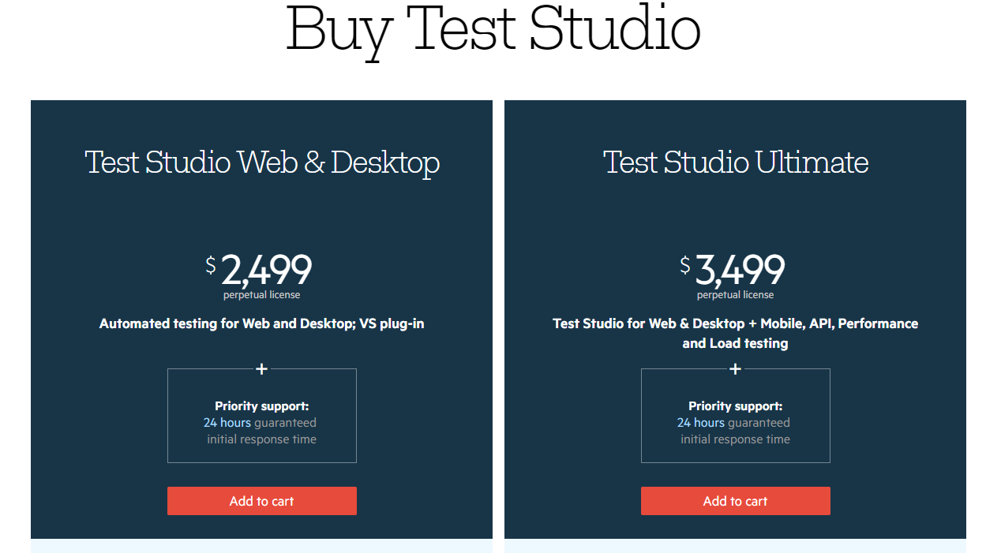Click Priority support label in Ultimate card

point(736,406)
